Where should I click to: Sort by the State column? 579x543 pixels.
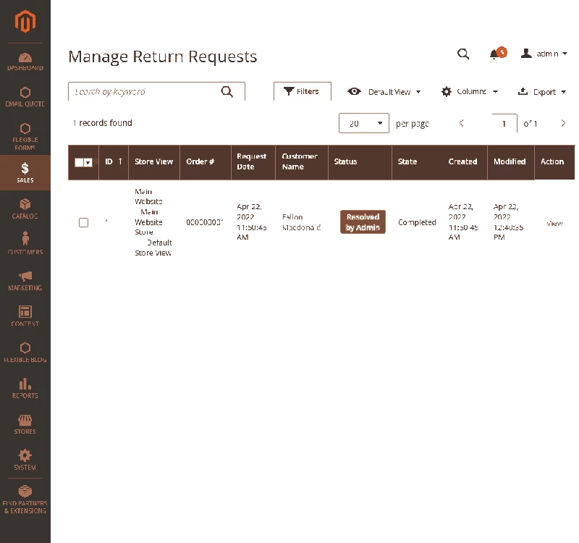point(417,161)
